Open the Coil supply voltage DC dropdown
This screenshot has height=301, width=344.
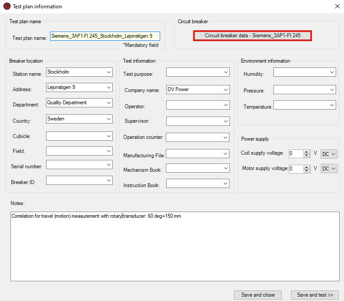pos(329,154)
